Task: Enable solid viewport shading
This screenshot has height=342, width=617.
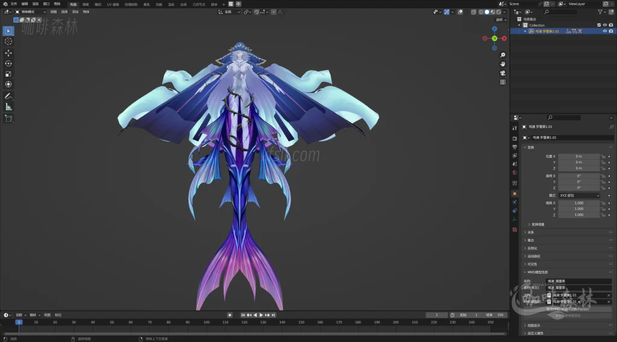Action: pos(487,12)
